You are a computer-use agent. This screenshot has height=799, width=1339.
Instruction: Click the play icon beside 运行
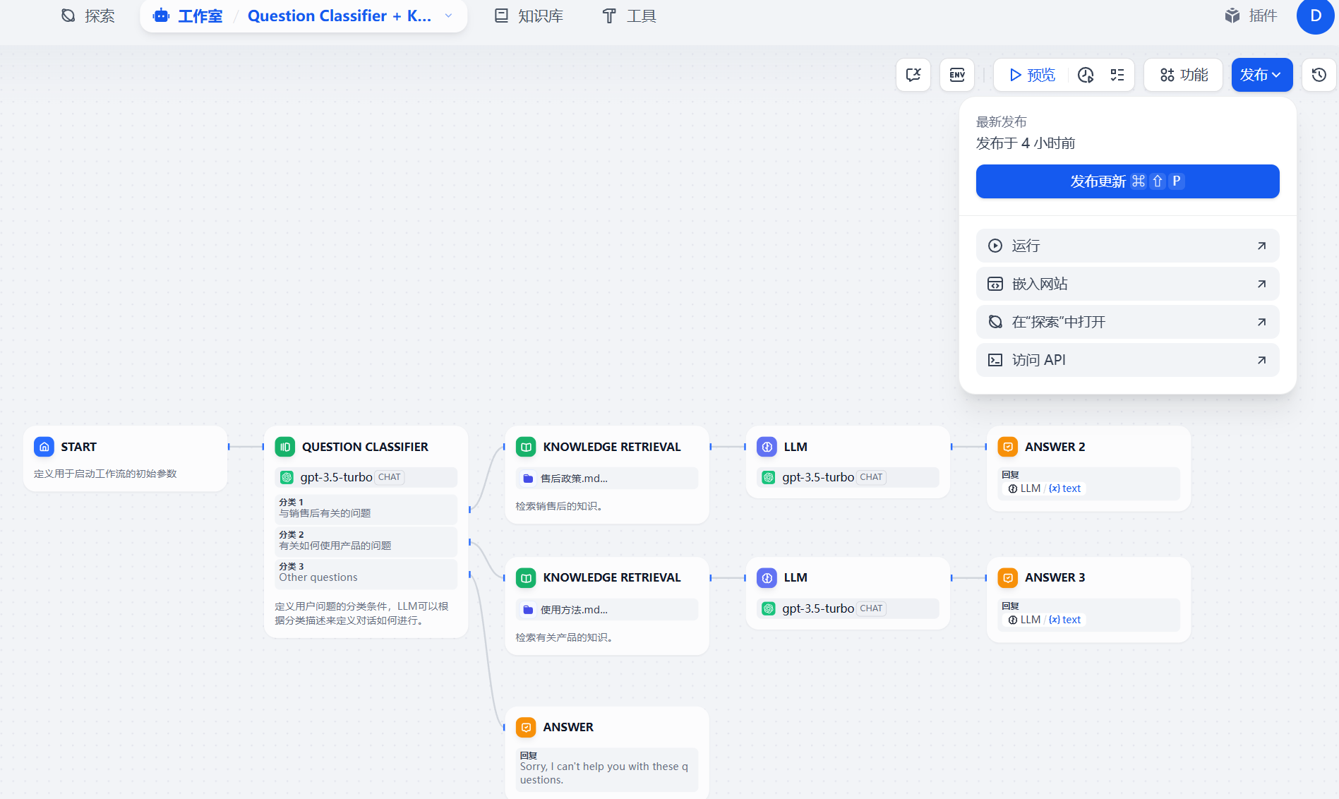pyautogui.click(x=995, y=246)
